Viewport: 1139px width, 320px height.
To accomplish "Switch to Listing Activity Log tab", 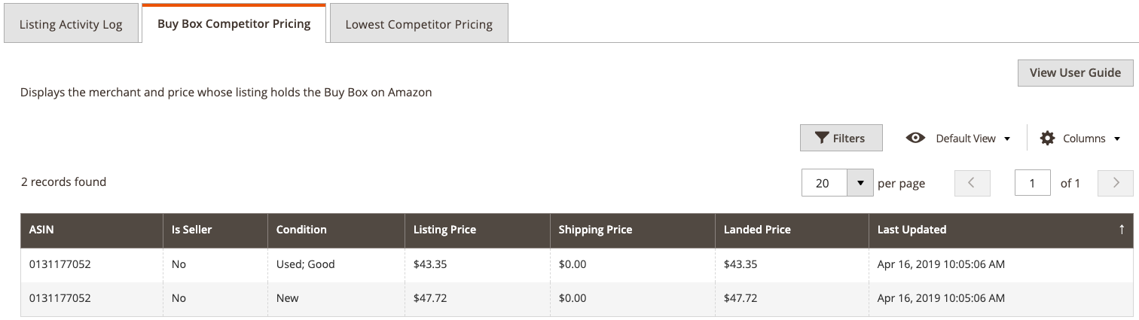I will (71, 24).
